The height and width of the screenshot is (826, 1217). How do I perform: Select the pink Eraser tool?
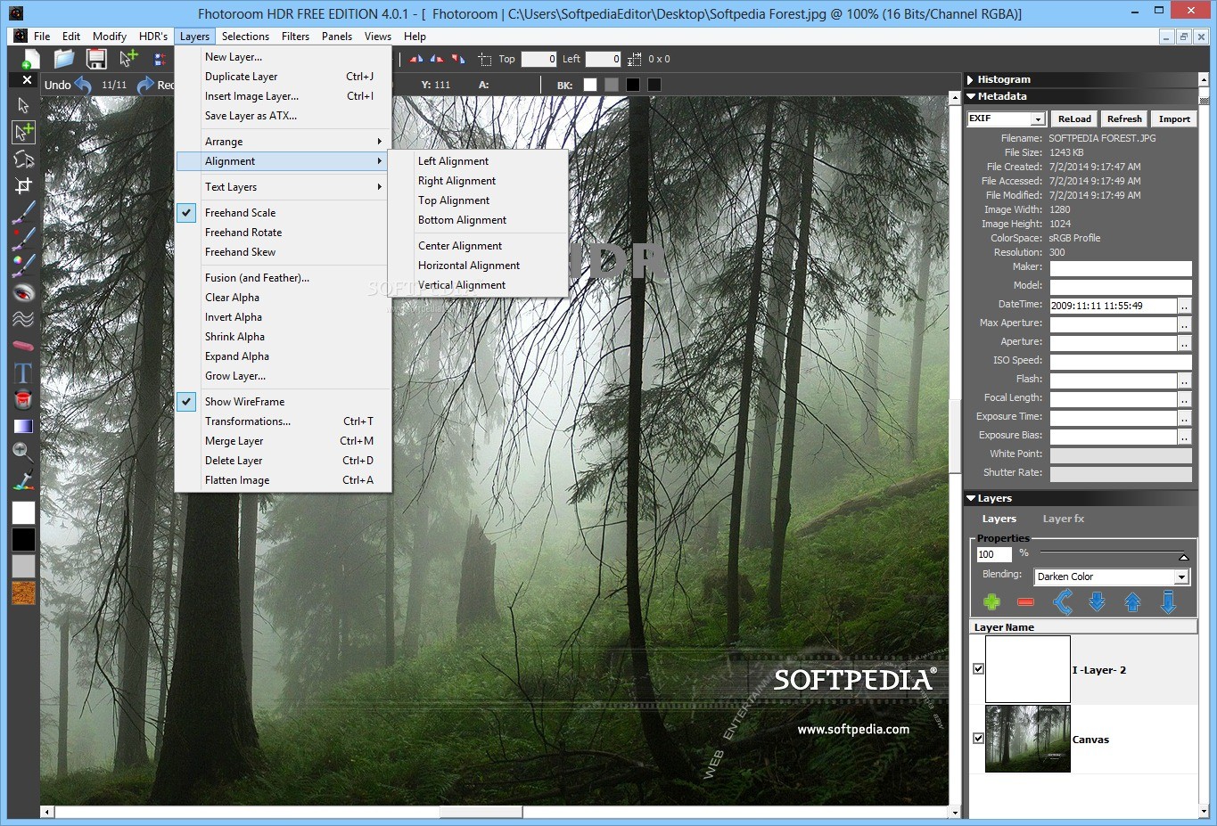(23, 346)
